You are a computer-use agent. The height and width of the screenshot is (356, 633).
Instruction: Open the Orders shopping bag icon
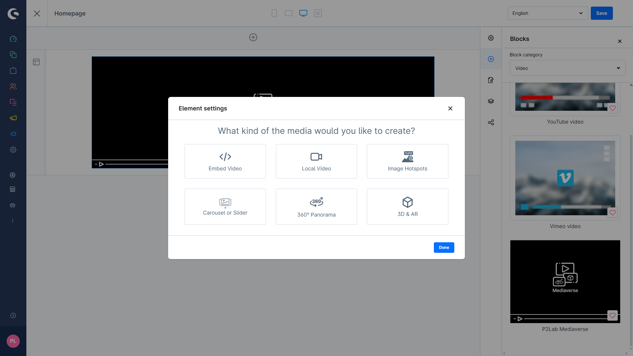(x=13, y=71)
